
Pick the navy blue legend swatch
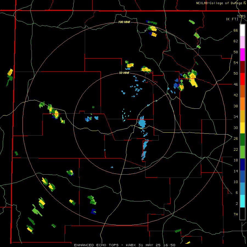(x=242, y=165)
